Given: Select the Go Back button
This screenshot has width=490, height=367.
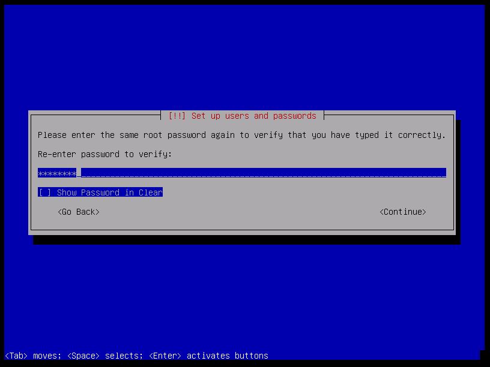Looking at the screenshot, I should [79, 212].
